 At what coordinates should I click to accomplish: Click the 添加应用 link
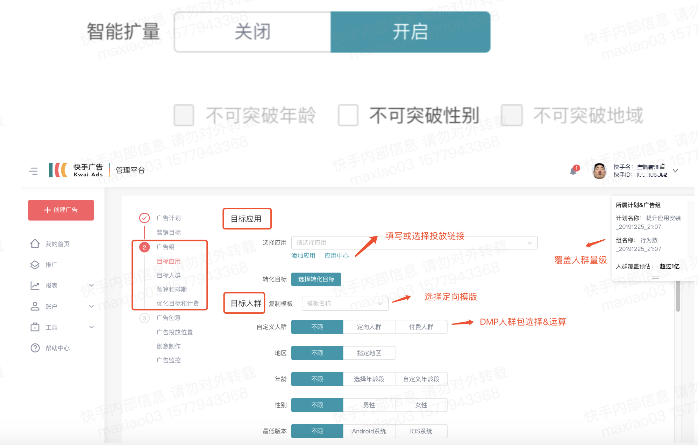point(303,256)
